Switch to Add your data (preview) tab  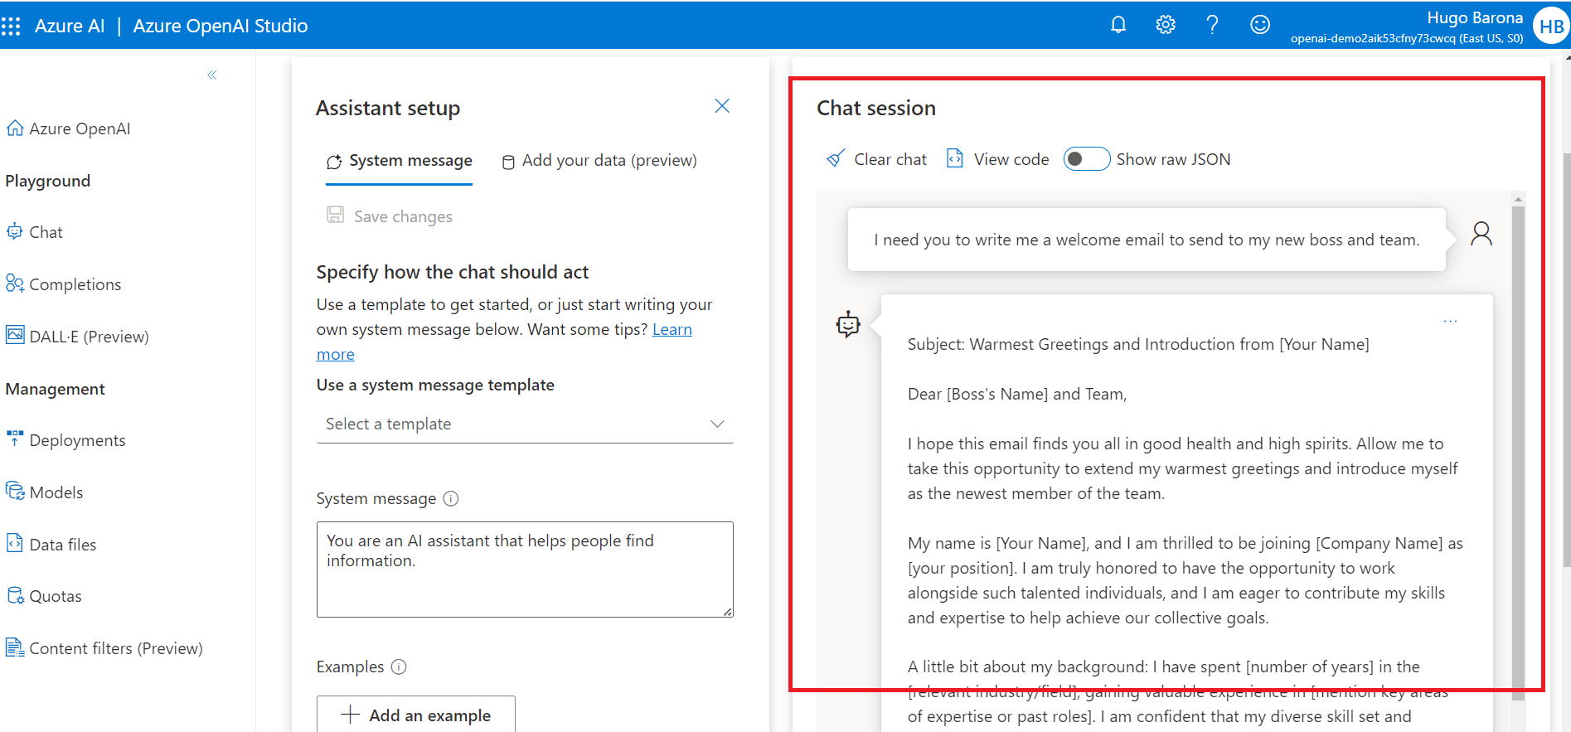pos(599,161)
